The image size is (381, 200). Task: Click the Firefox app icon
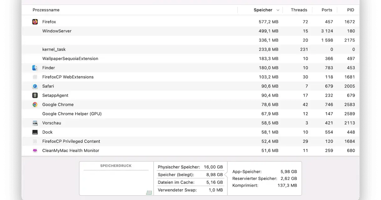35,22
